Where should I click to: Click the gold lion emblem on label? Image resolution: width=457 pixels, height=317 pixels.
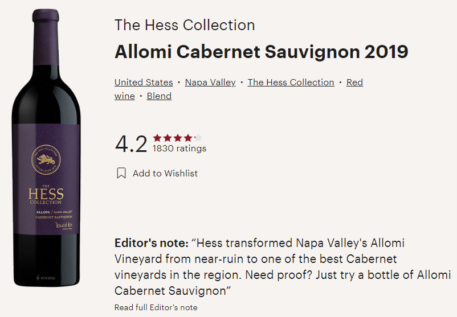pos(46,160)
